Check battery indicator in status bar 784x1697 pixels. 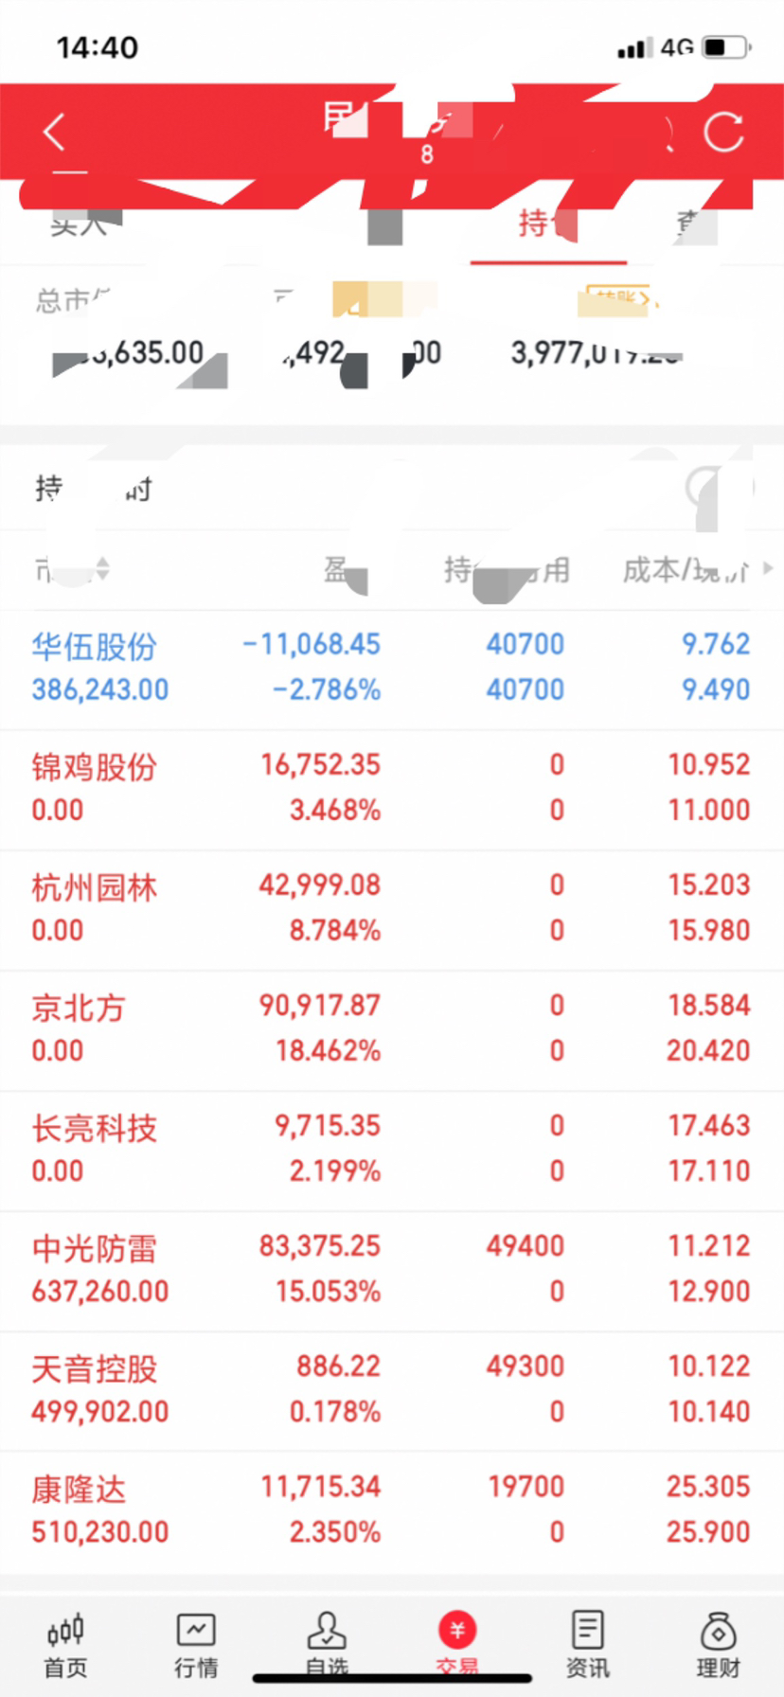coord(727,47)
